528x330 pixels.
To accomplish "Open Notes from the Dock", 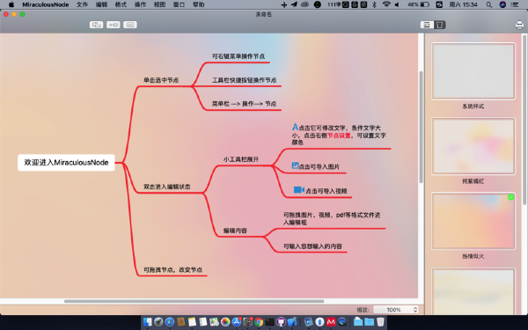I will (x=192, y=322).
